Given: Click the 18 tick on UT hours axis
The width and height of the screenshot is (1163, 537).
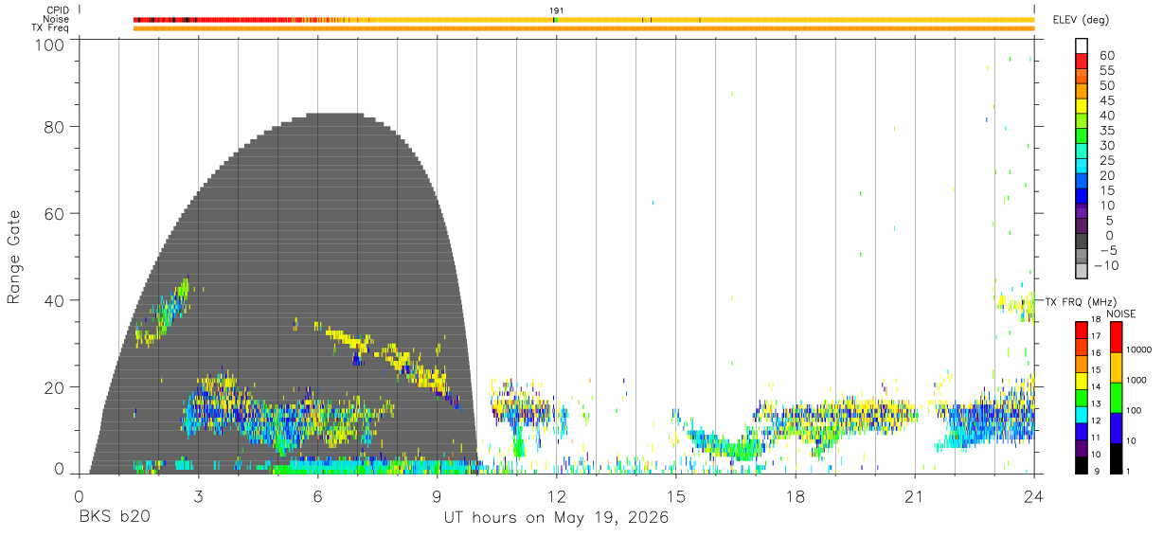Looking at the screenshot, I should pos(795,495).
